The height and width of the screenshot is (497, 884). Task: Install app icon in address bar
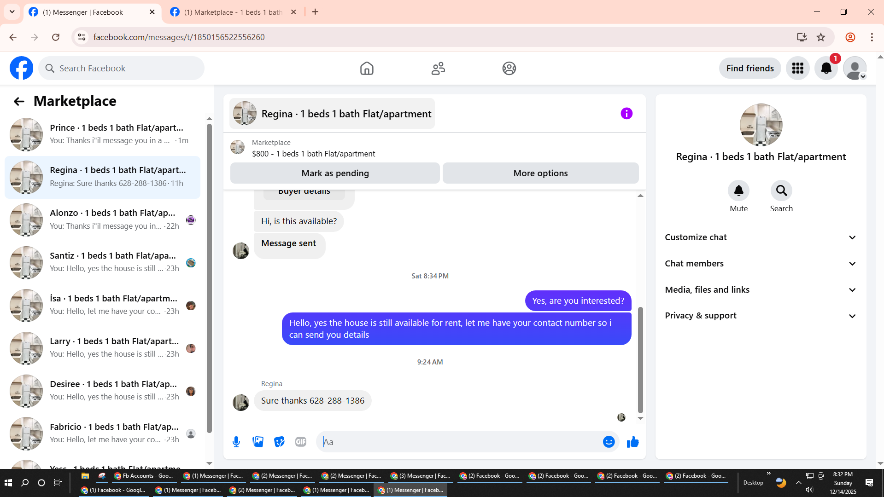(802, 37)
